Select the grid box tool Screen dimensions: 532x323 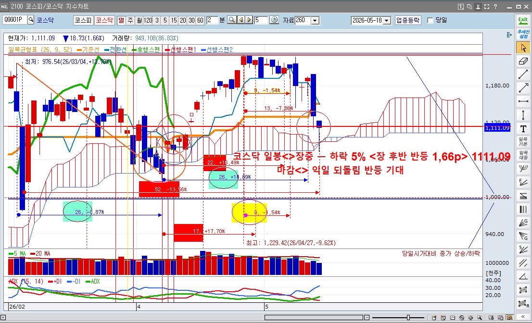(x=523, y=290)
